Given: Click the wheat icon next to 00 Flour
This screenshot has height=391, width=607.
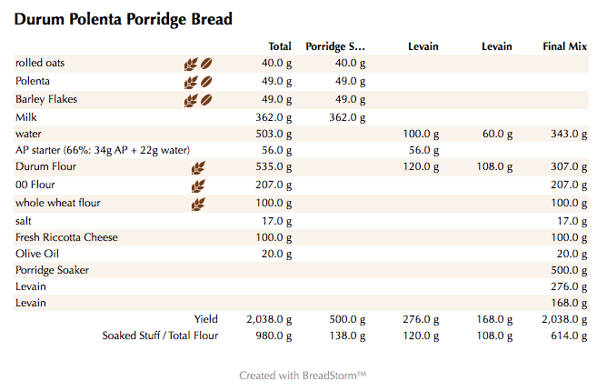Looking at the screenshot, I should [198, 185].
